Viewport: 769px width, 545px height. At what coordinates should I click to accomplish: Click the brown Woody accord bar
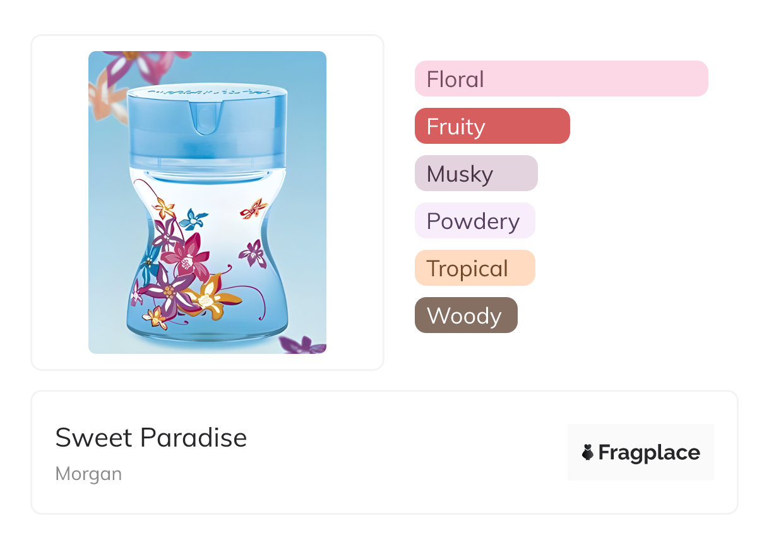click(x=465, y=315)
